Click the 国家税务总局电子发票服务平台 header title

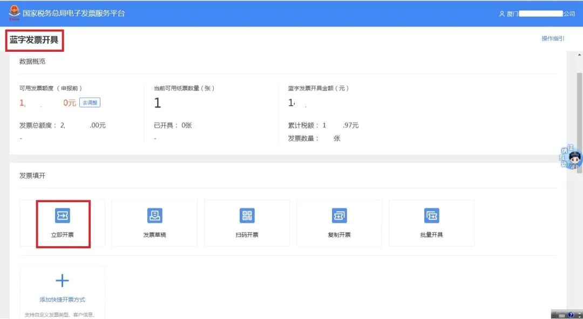pyautogui.click(x=74, y=13)
